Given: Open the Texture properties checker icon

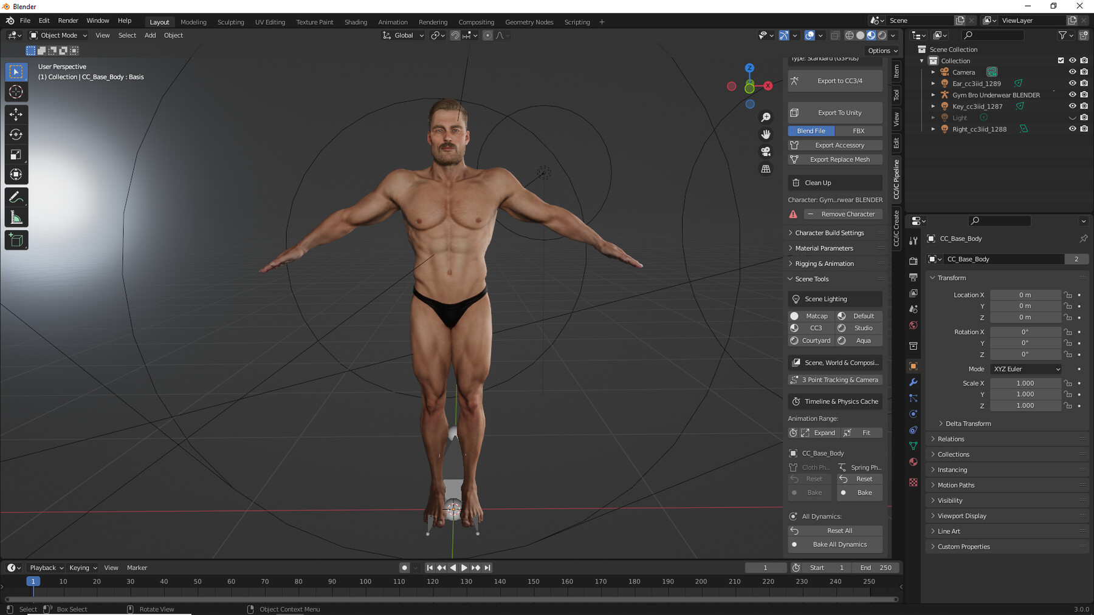Looking at the screenshot, I should [x=913, y=482].
